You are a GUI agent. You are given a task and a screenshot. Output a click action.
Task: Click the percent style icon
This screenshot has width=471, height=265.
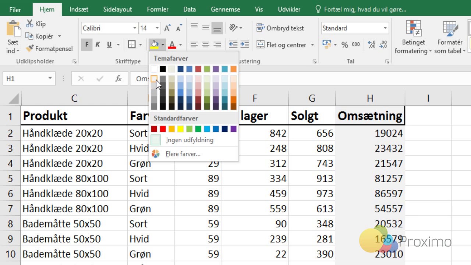pos(344,45)
